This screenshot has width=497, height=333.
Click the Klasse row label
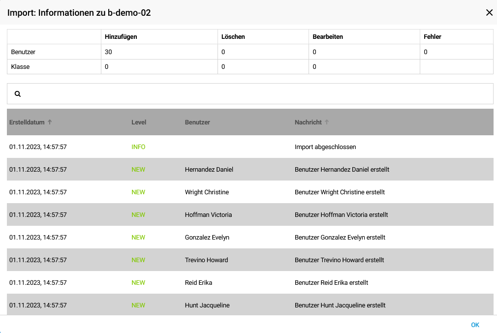20,67
